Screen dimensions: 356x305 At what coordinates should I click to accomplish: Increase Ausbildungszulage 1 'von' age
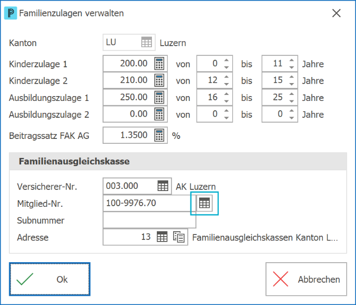(x=226, y=94)
